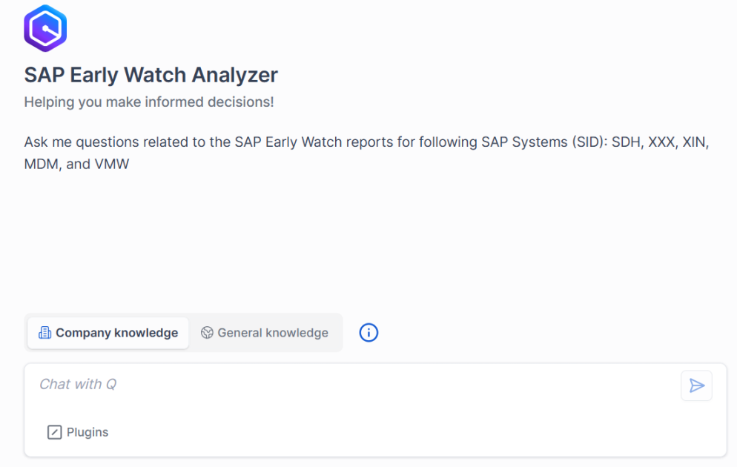The image size is (737, 467).
Task: Click the globe icon next to General knowledge
Action: pos(207,333)
